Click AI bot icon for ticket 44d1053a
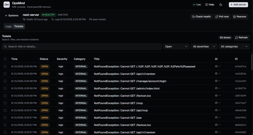 tap(216, 73)
